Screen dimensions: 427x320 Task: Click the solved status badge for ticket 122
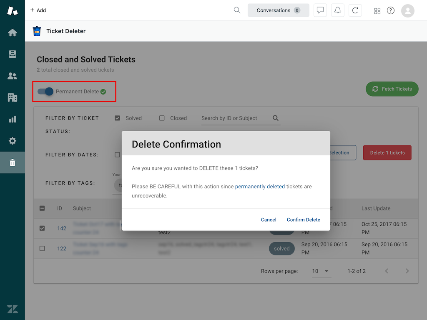tap(281, 248)
